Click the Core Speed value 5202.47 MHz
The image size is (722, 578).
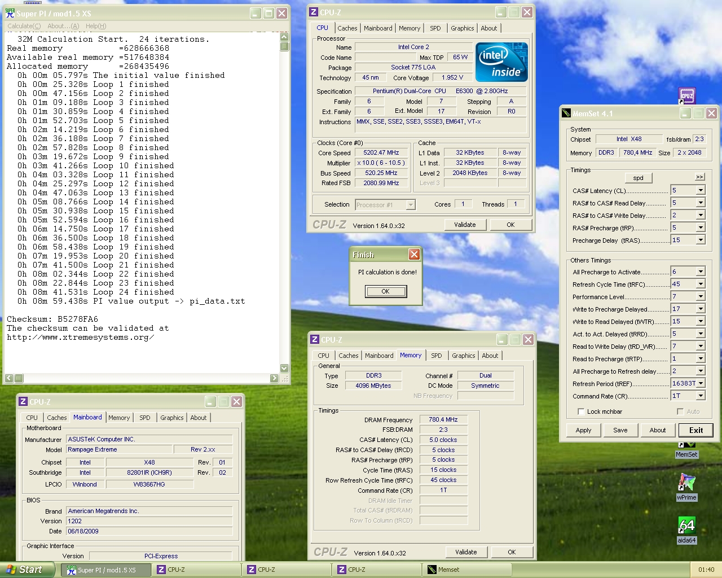pyautogui.click(x=381, y=153)
